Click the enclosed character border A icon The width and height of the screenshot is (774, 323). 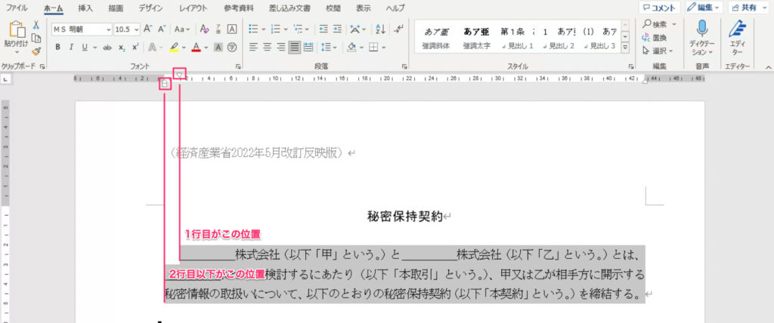(x=231, y=29)
